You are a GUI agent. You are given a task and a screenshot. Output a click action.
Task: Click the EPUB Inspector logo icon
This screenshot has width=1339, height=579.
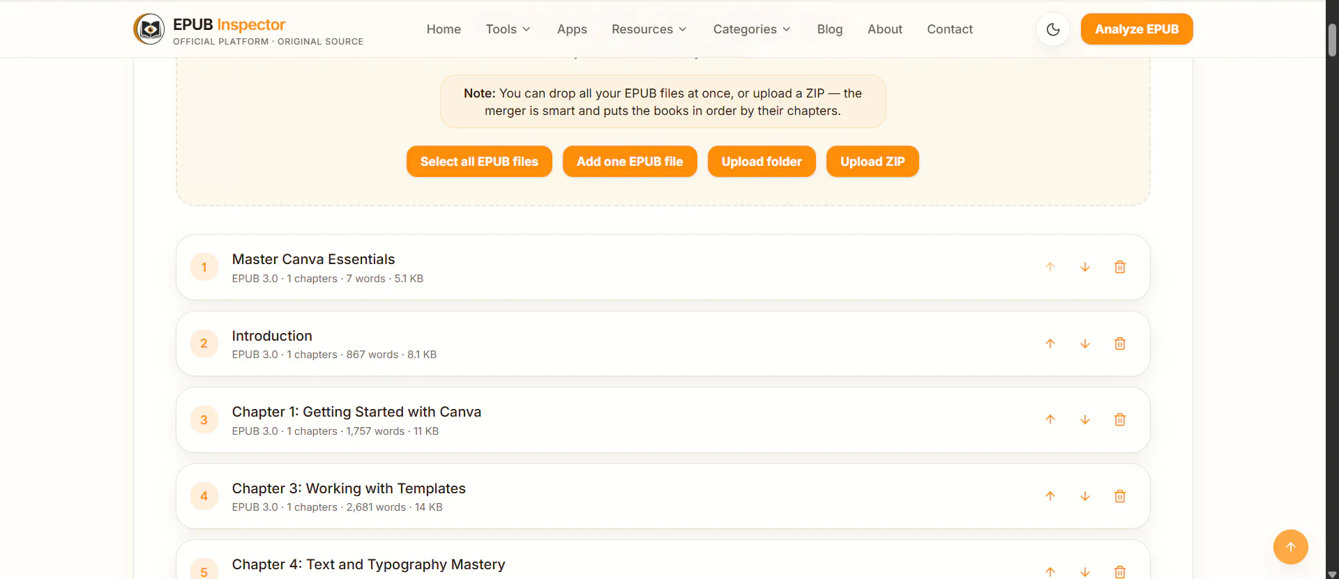point(149,29)
